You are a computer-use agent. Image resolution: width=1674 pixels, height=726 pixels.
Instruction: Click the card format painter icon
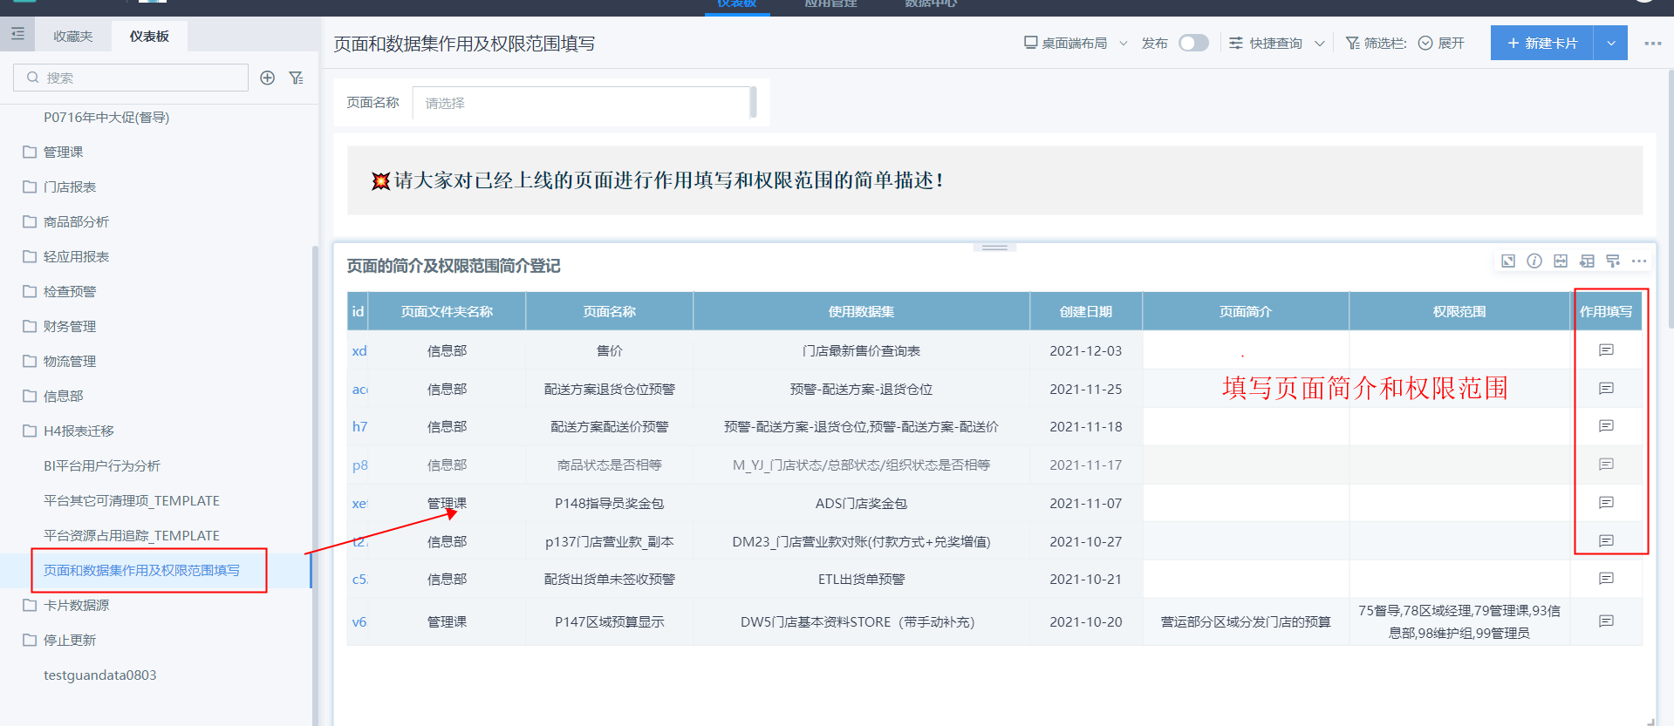(x=1613, y=261)
